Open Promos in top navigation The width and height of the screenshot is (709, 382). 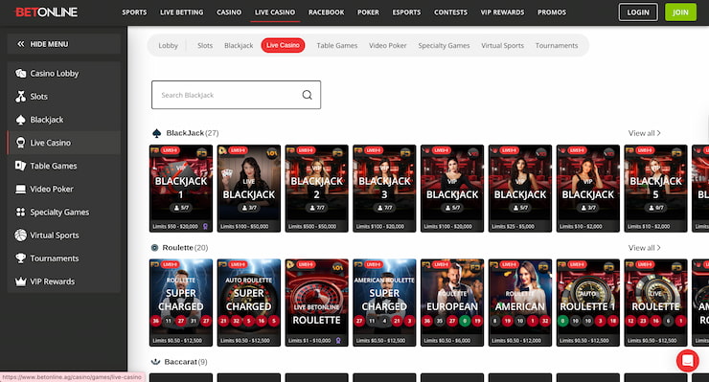click(x=552, y=12)
